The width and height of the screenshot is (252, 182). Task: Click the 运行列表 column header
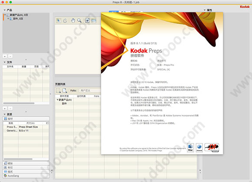pyautogui.click(x=81, y=96)
